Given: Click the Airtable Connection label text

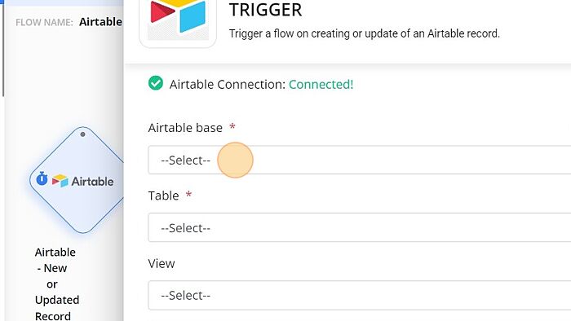Looking at the screenshot, I should point(228,85).
